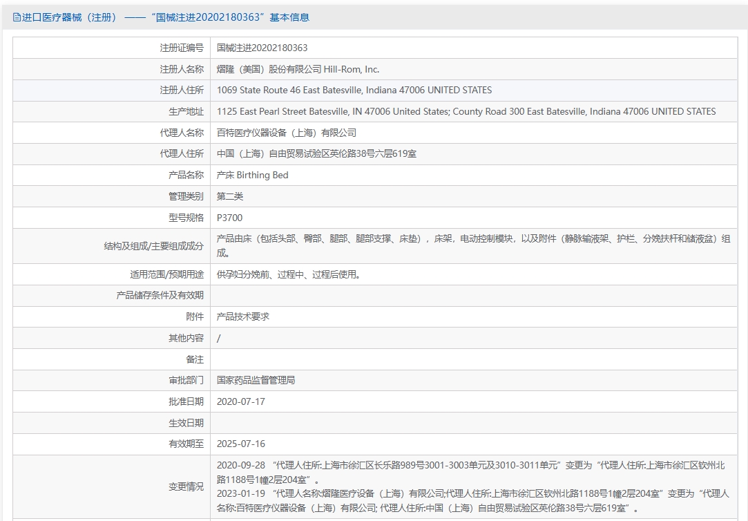The image size is (748, 521).
Task: Click the 代理人名称 label
Action: coord(182,133)
